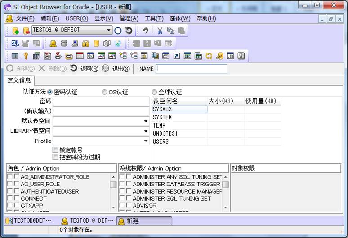
Task: Click the LIB library icon
Action: pyautogui.click(x=230, y=56)
